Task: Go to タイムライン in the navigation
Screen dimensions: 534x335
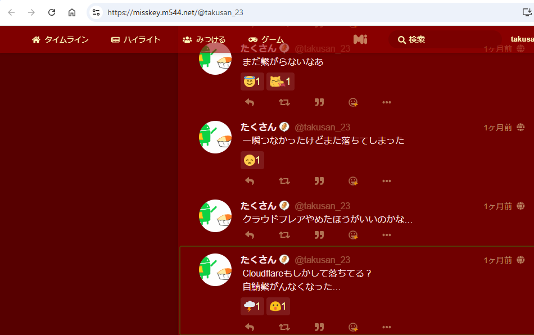Action: [60, 39]
